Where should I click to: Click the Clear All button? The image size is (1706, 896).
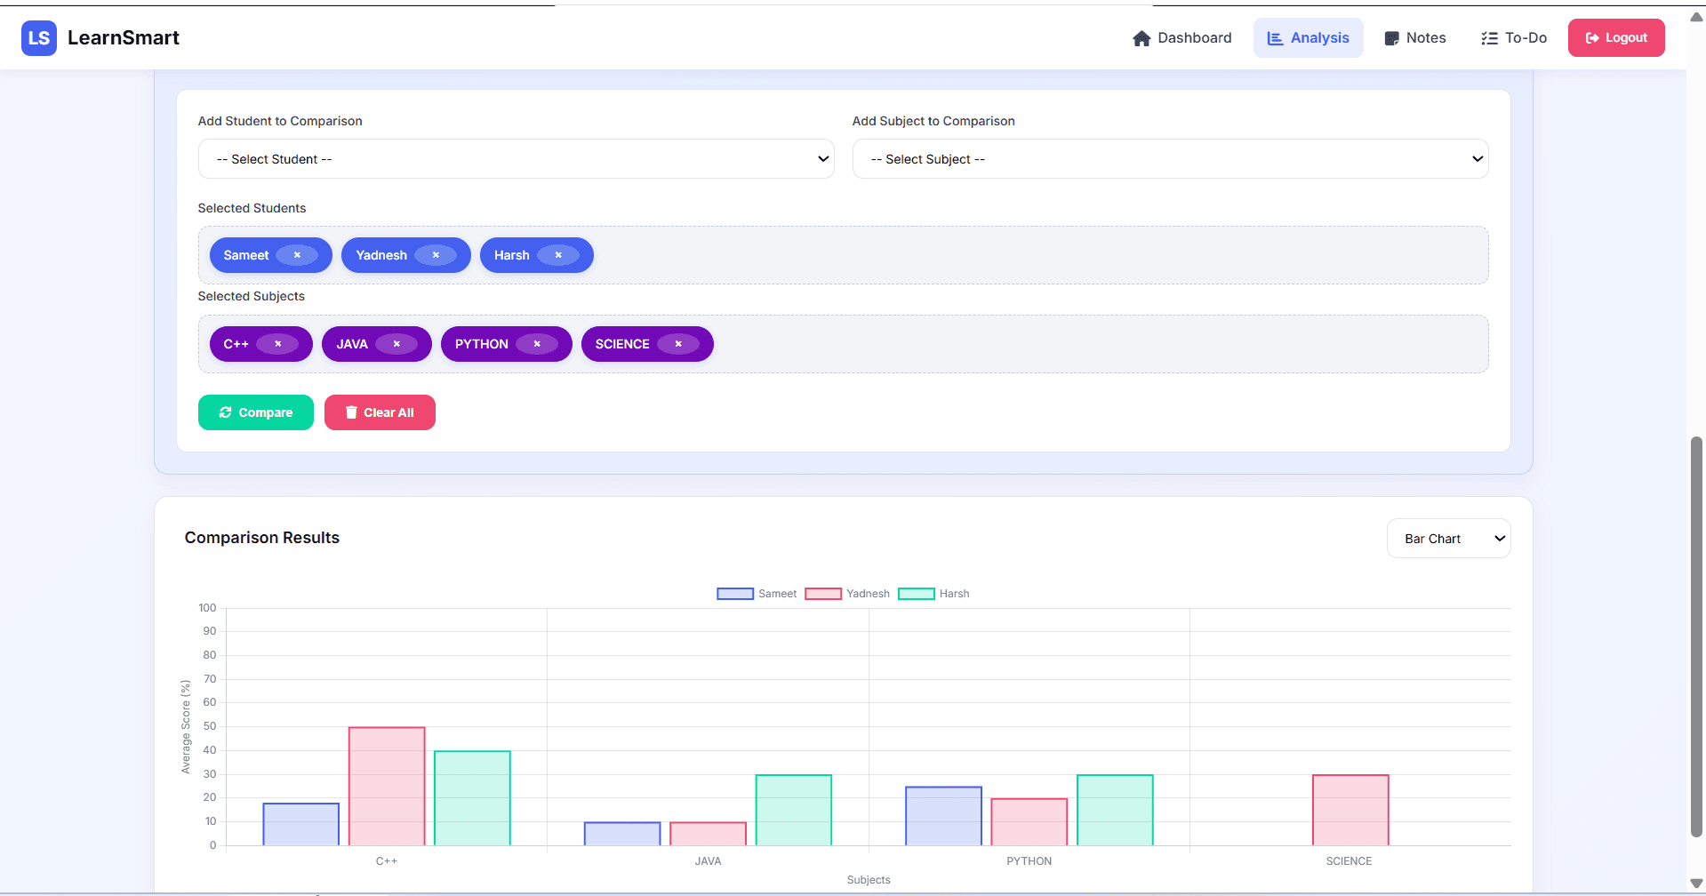pyautogui.click(x=380, y=412)
